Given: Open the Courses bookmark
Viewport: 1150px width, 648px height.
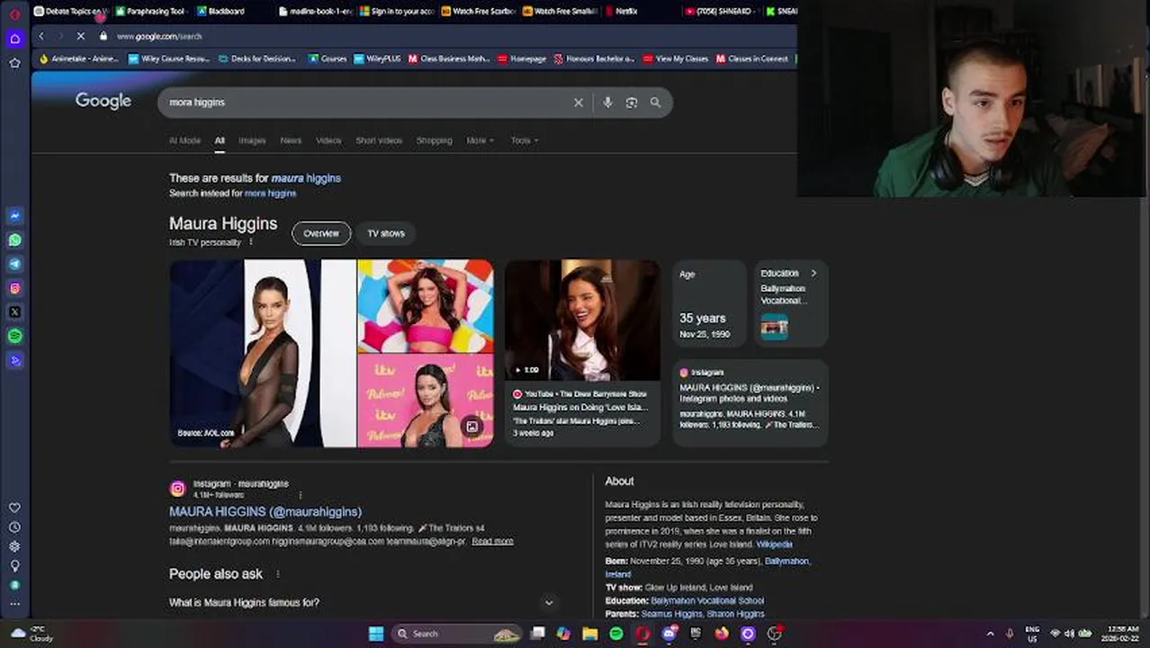Looking at the screenshot, I should pos(328,58).
